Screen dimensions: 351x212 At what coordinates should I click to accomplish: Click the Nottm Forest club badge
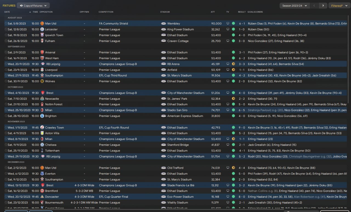42,104
